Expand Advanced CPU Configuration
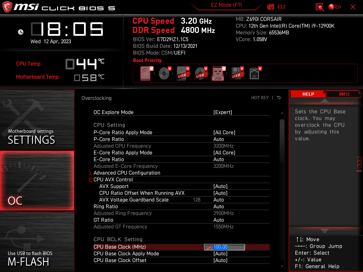 (x=127, y=172)
